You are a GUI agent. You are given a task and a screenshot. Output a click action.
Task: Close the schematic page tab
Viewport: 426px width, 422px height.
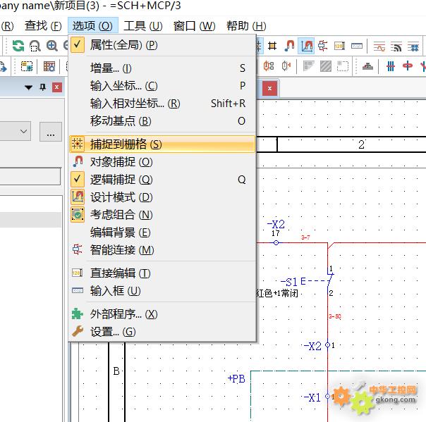[x=269, y=88]
